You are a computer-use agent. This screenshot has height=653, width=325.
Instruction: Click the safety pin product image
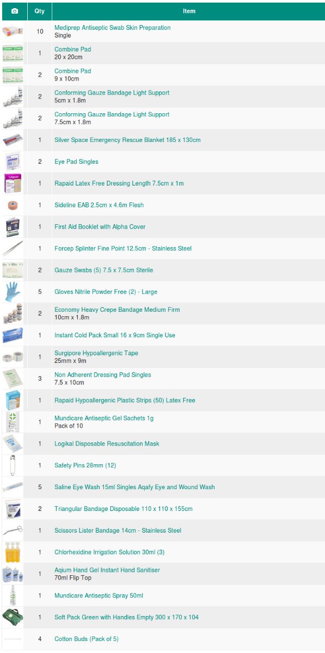[x=13, y=465]
